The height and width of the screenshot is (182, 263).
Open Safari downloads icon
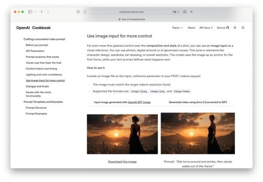185,12
